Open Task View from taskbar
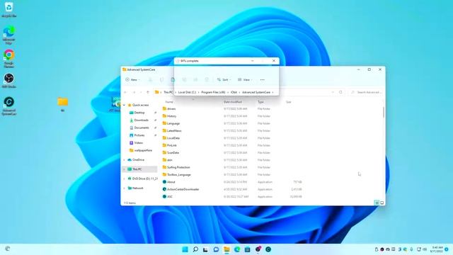 (x=205, y=249)
